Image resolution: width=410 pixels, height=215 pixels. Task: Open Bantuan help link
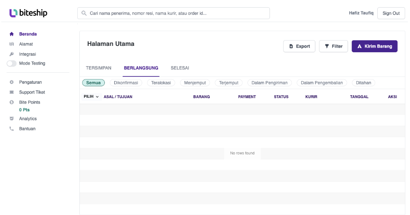(x=27, y=129)
